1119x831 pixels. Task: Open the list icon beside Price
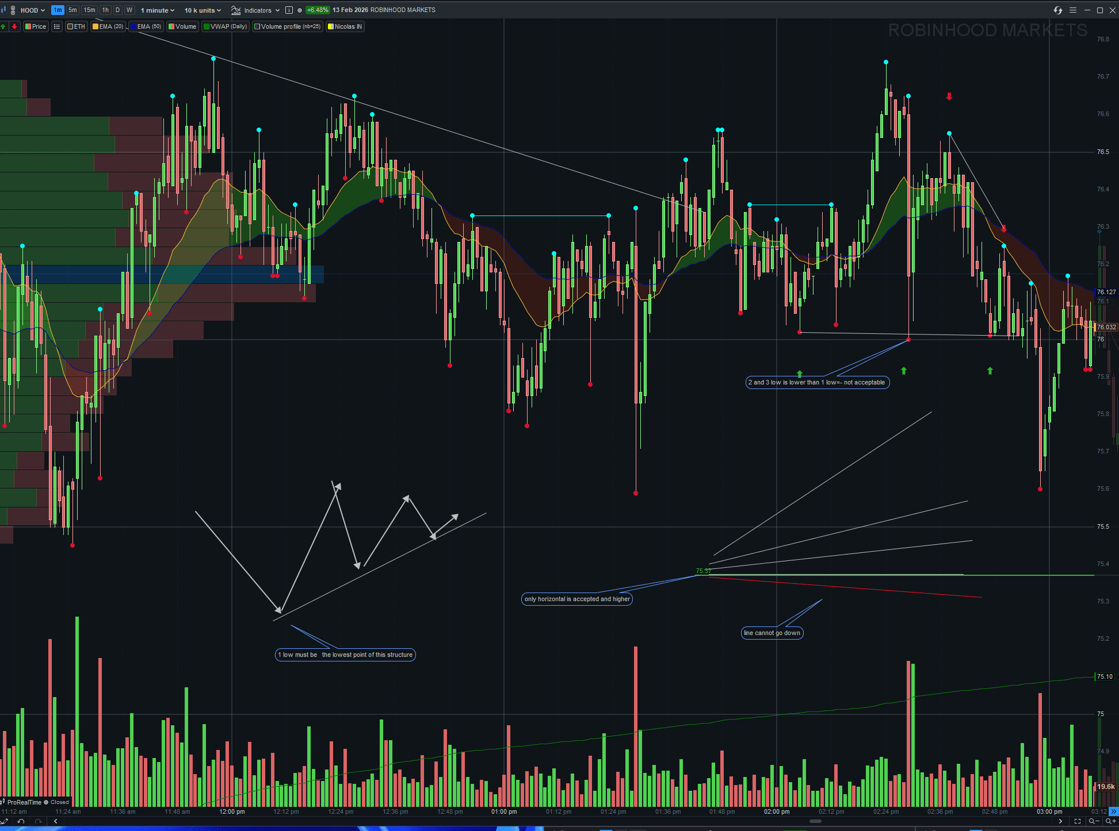[x=56, y=26]
